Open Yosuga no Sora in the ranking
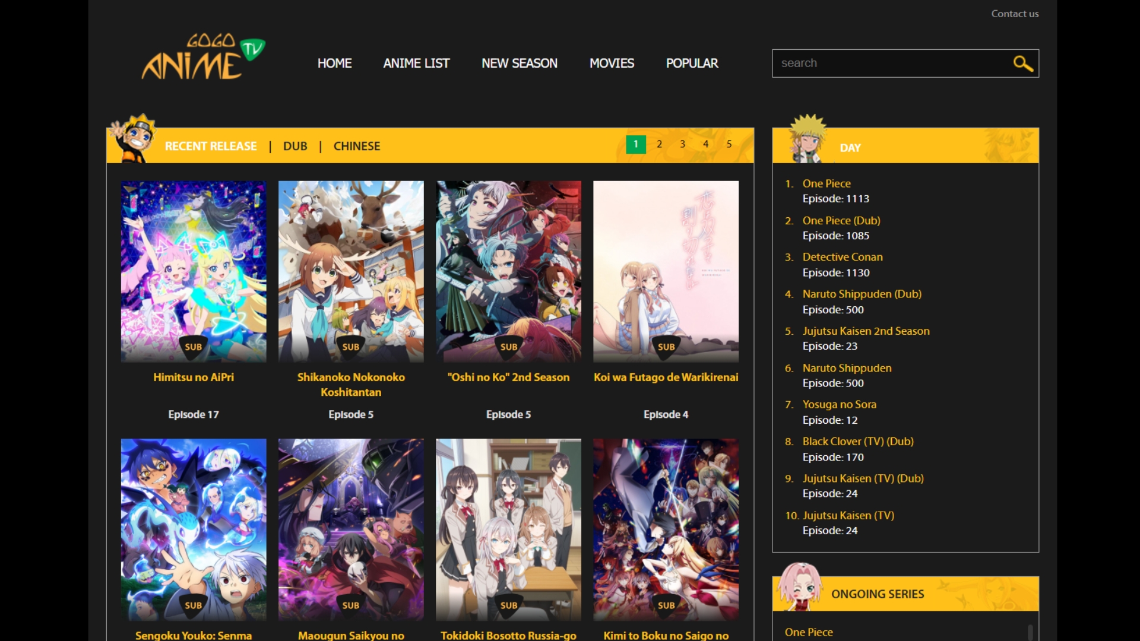This screenshot has width=1140, height=641. pyautogui.click(x=839, y=404)
